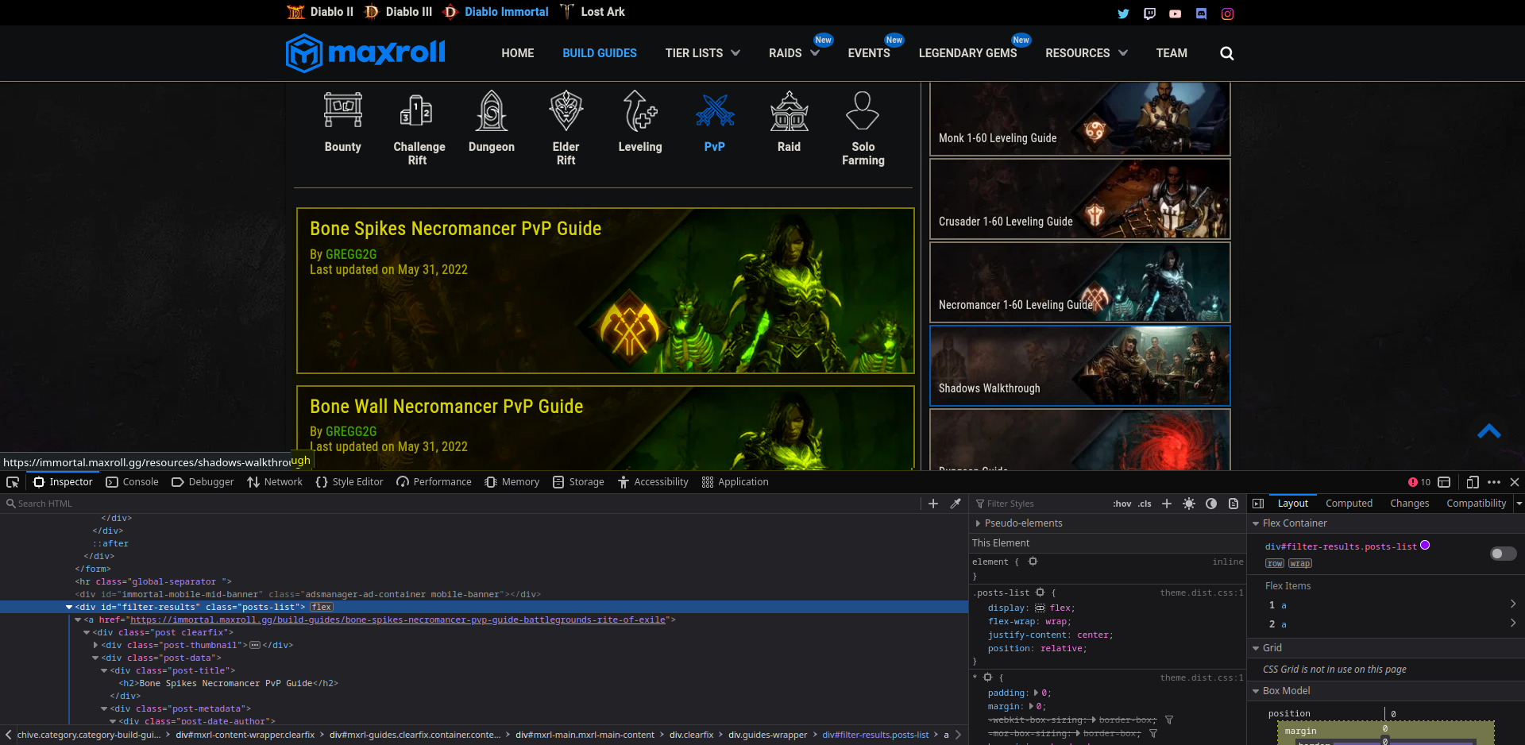Toggle the .cls class panel
Screen dimensions: 1525x745
pos(1145,504)
